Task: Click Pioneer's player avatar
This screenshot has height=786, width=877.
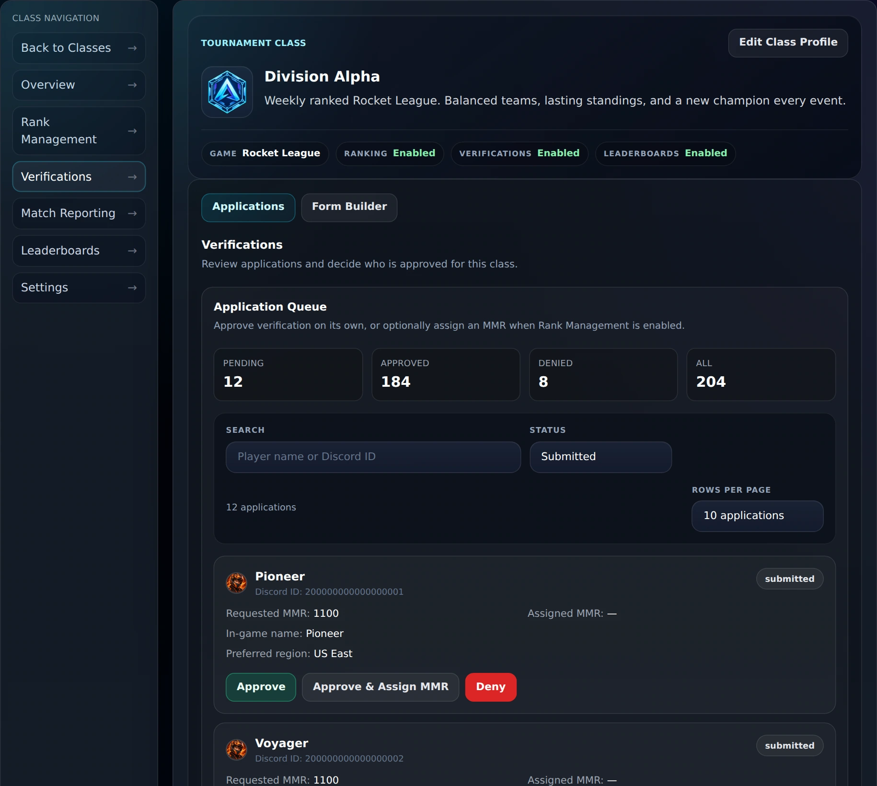Action: click(x=236, y=583)
